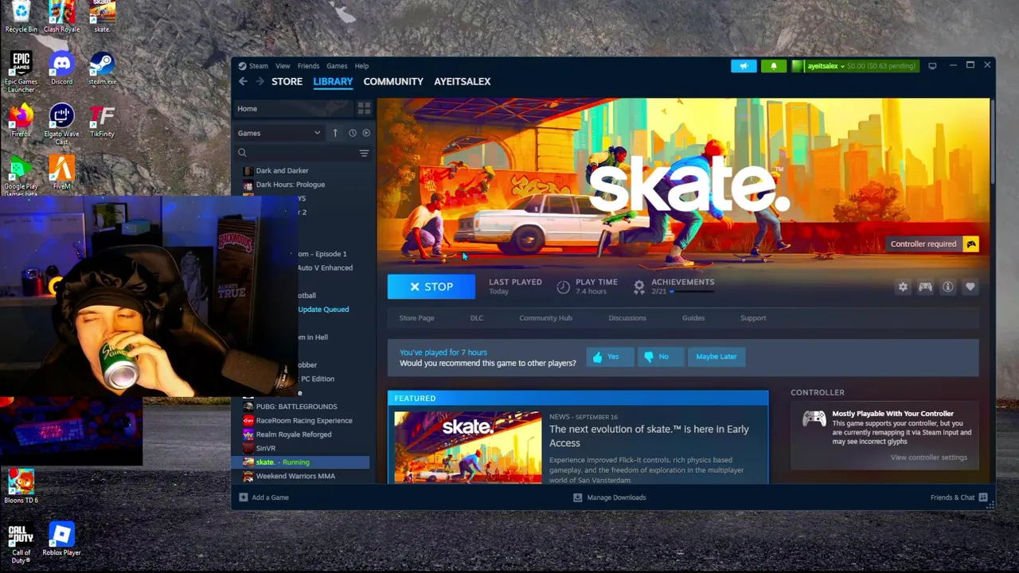The image size is (1019, 573).
Task: Add skate. to favorites heart icon
Action: tap(970, 286)
